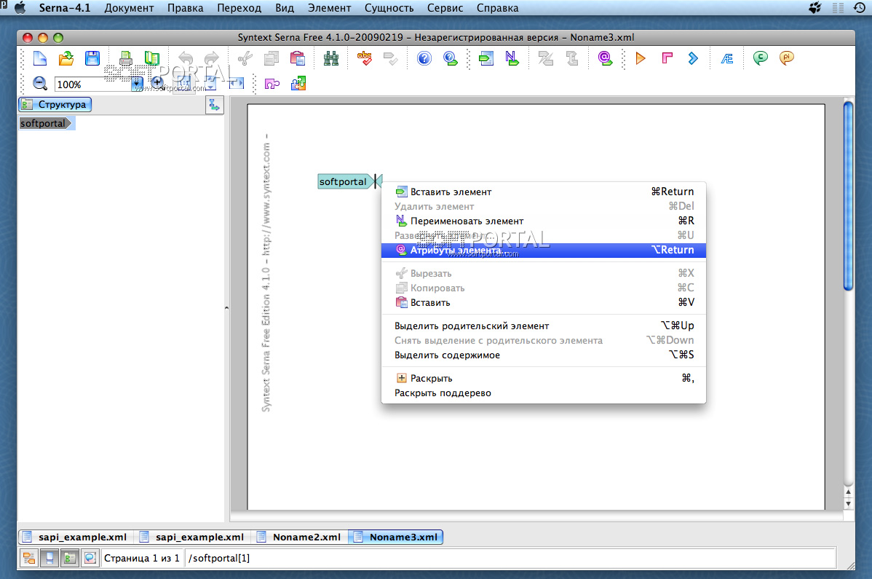Click the scrollbar down arrow
The width and height of the screenshot is (872, 579).
(x=848, y=504)
